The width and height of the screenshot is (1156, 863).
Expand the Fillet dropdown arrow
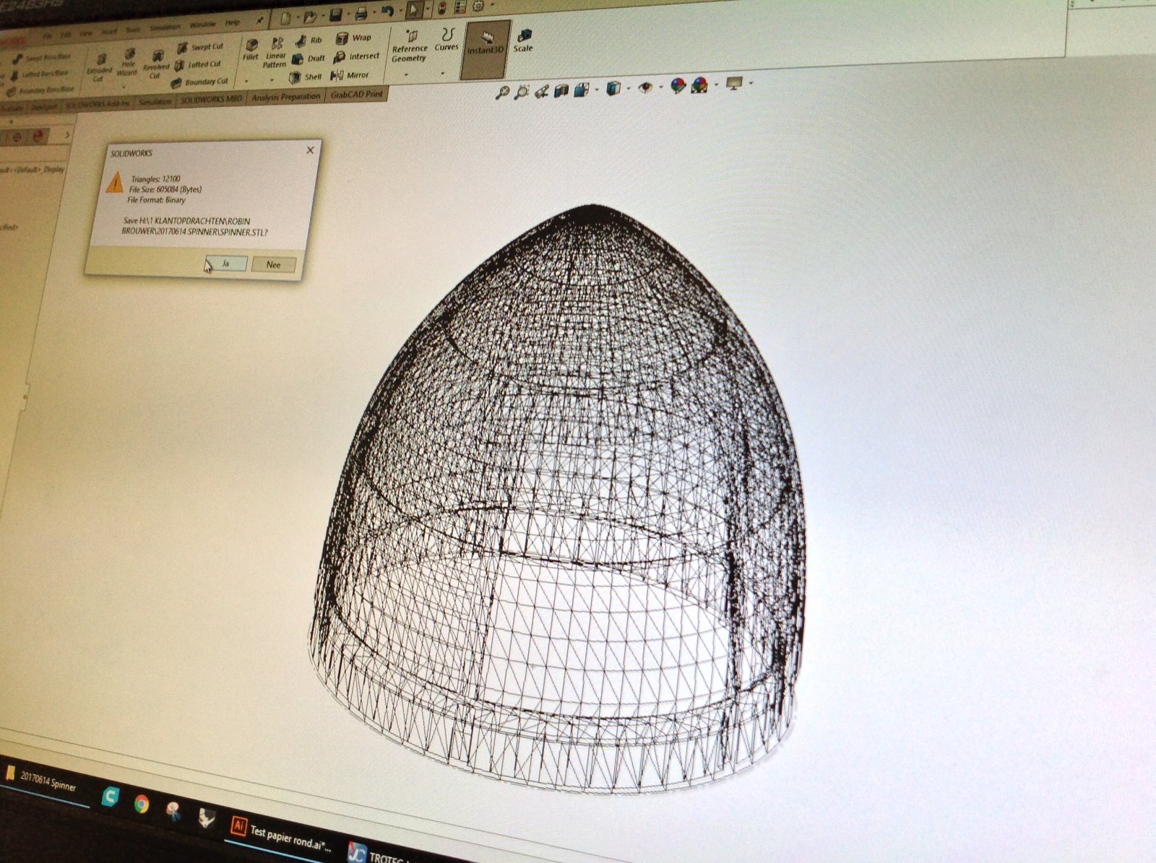point(246,81)
